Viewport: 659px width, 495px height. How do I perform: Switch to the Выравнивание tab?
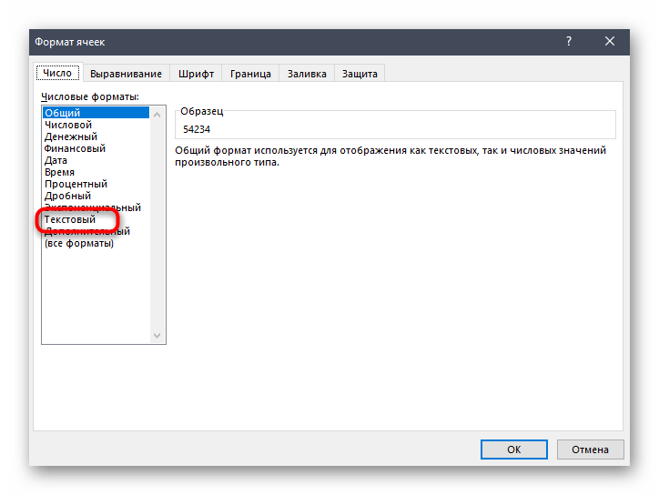[x=126, y=74]
